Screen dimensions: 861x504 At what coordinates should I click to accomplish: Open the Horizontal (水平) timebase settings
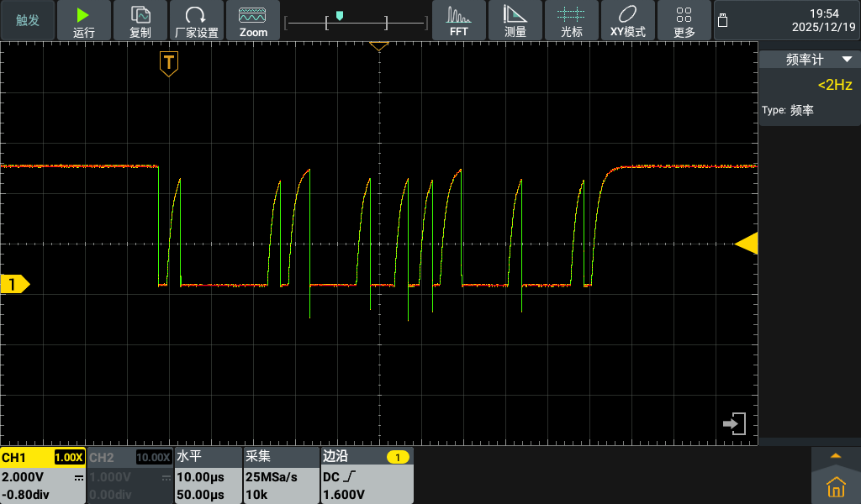point(206,475)
